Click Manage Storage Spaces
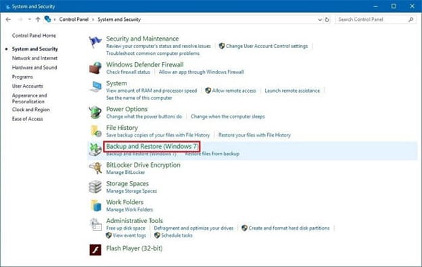This screenshot has width=422, height=267. [132, 191]
